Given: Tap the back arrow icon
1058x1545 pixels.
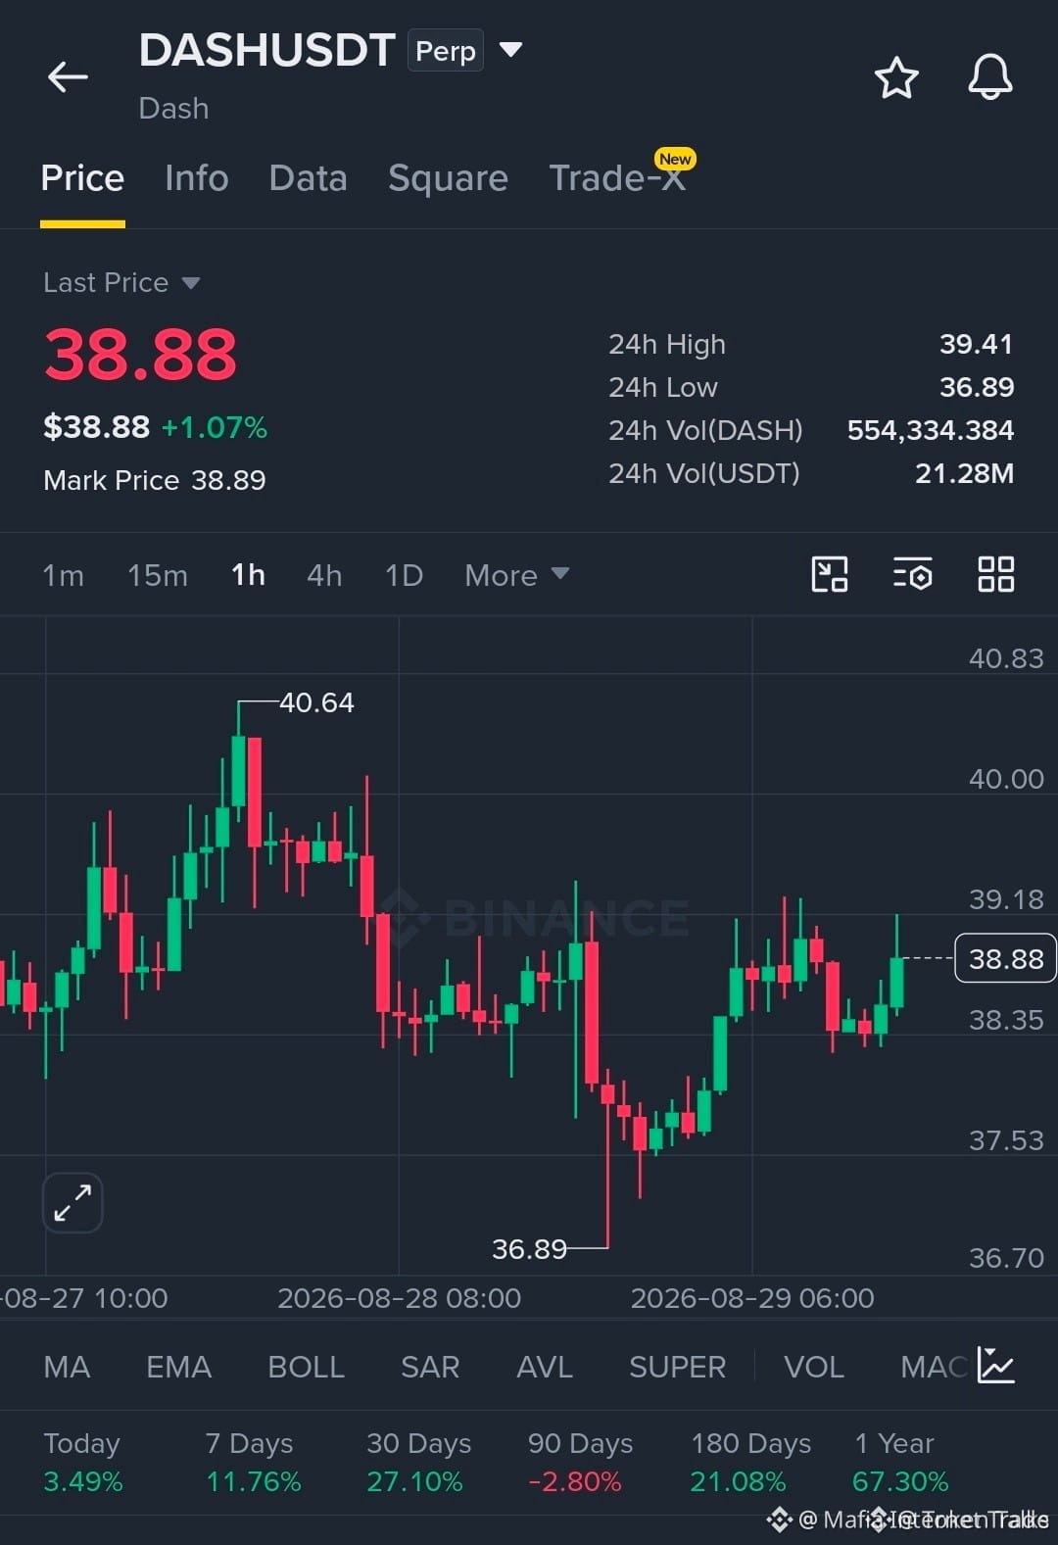Looking at the screenshot, I should pyautogui.click(x=68, y=76).
